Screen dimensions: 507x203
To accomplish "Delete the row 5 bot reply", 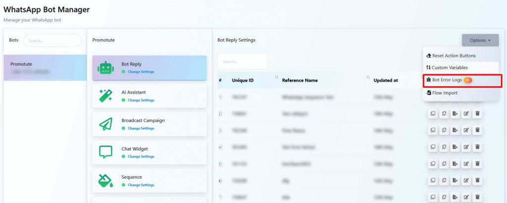I will click(477, 163).
